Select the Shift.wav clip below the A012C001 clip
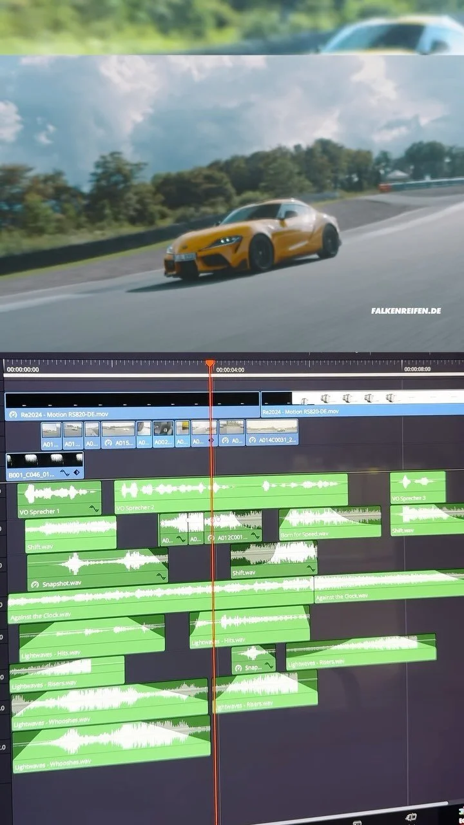Screen dimensions: 464x825 [274, 560]
